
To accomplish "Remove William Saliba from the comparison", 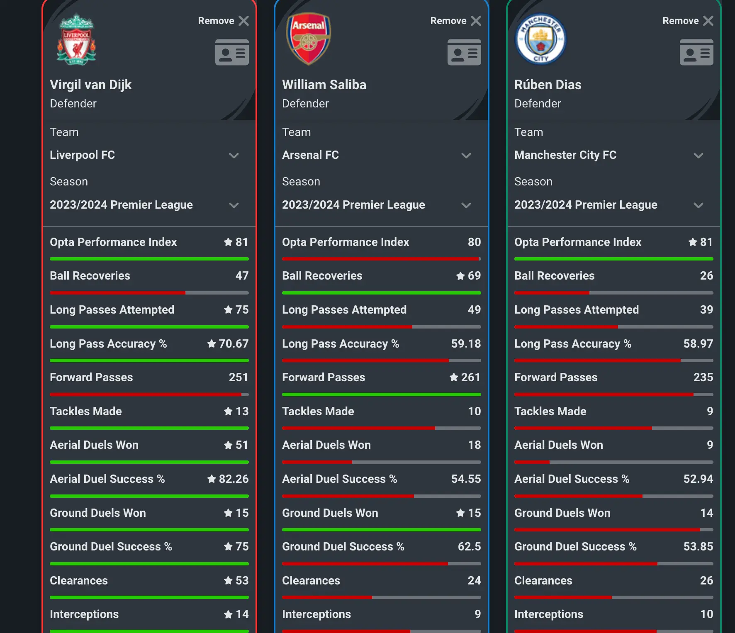I will [x=476, y=20].
